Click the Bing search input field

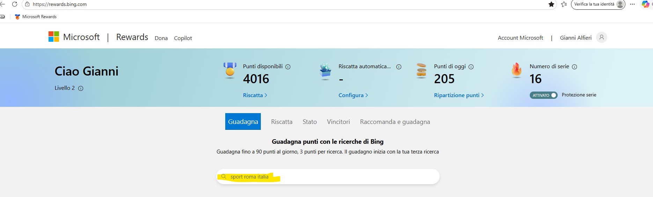click(328, 176)
